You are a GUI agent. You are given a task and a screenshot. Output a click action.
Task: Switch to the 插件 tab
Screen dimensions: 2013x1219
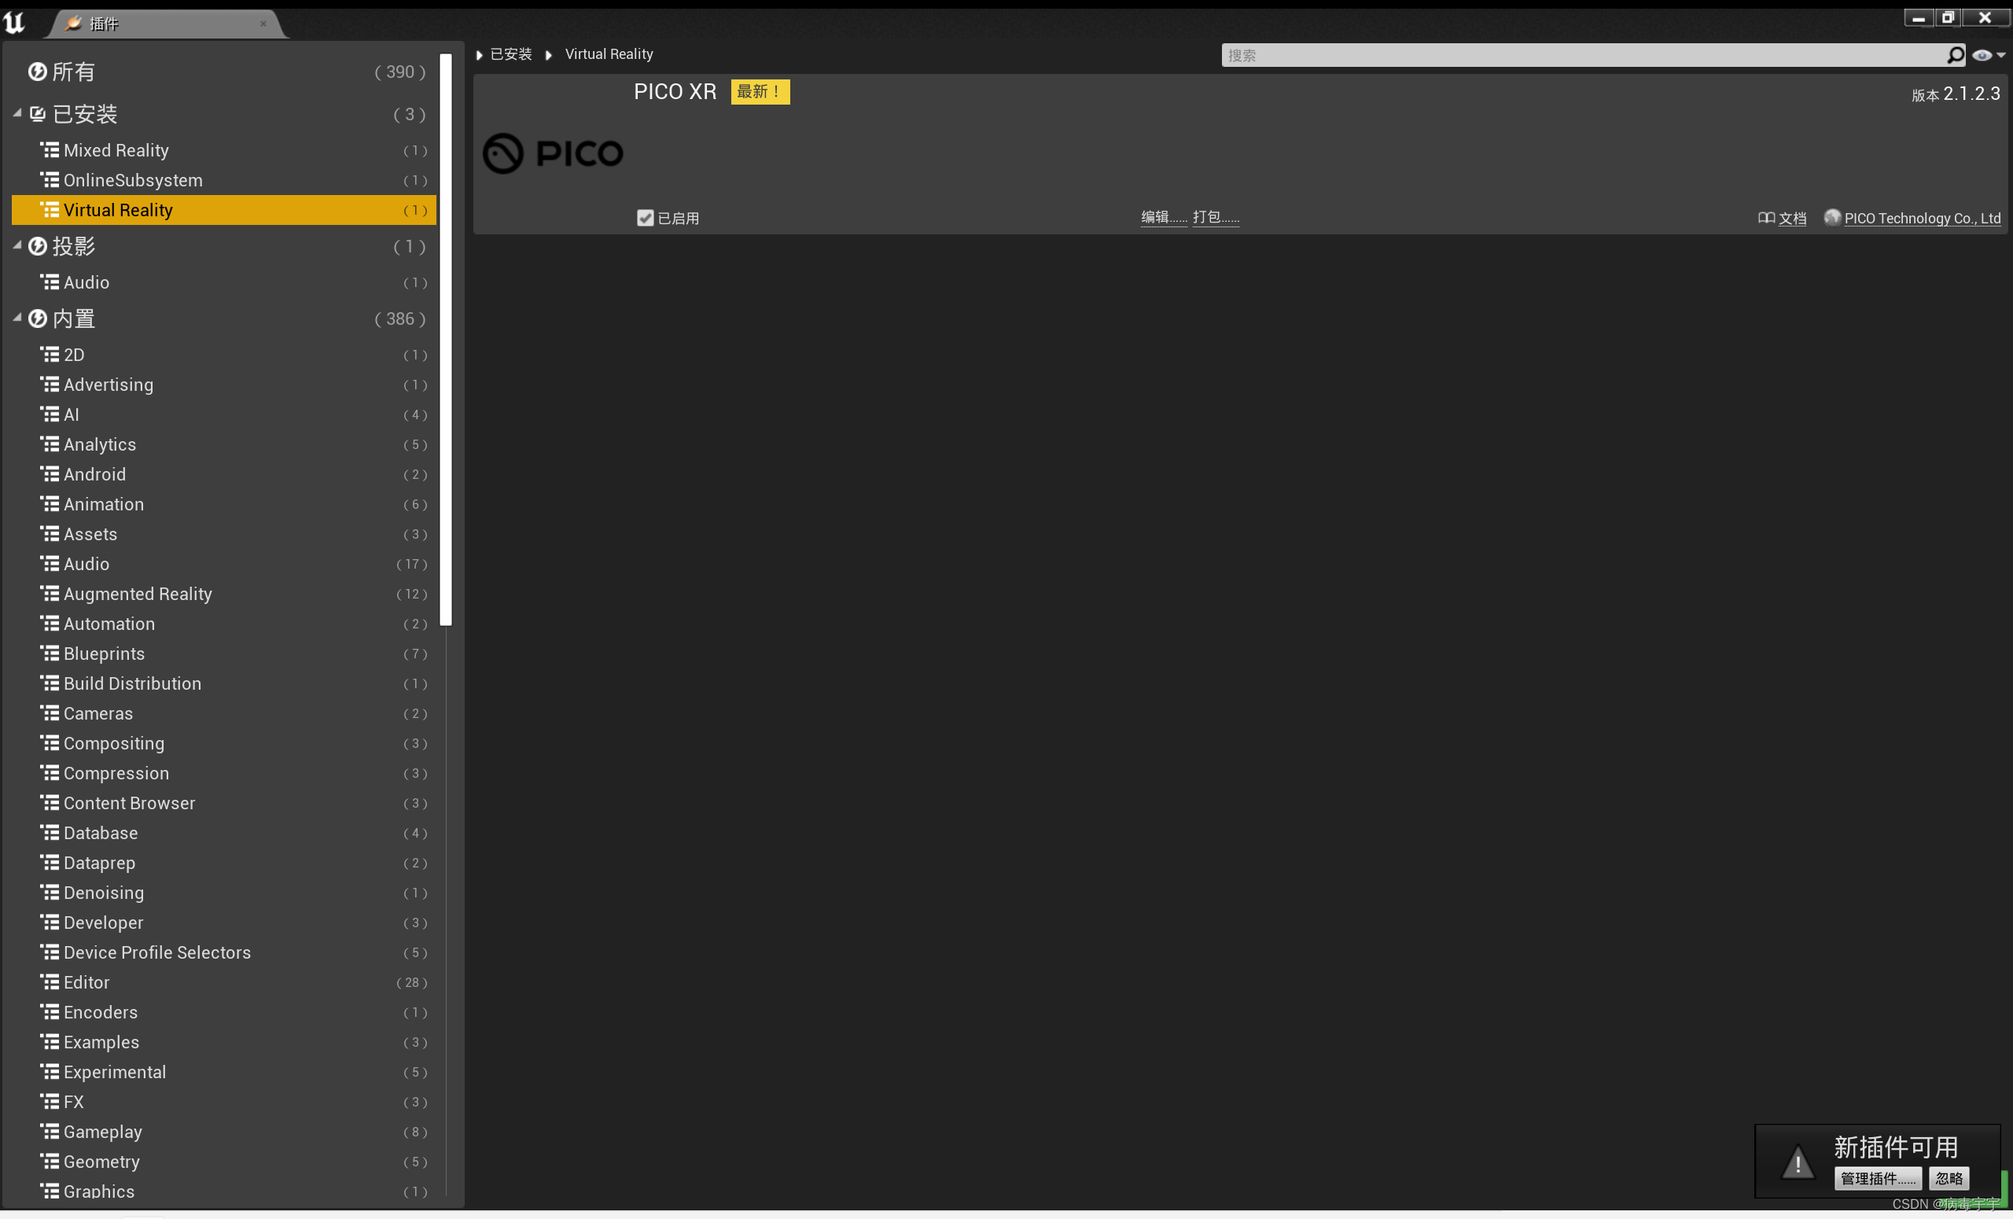[104, 24]
